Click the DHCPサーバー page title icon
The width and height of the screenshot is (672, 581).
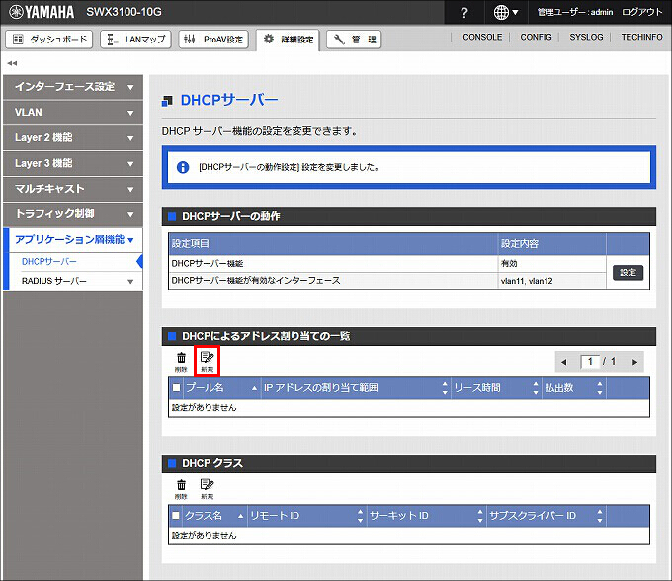pyautogui.click(x=167, y=101)
